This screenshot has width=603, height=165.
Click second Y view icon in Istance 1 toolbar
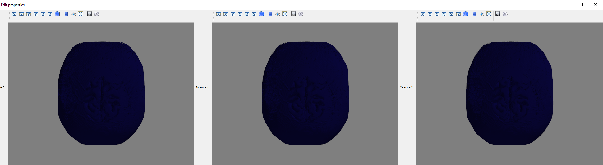tap(240, 14)
